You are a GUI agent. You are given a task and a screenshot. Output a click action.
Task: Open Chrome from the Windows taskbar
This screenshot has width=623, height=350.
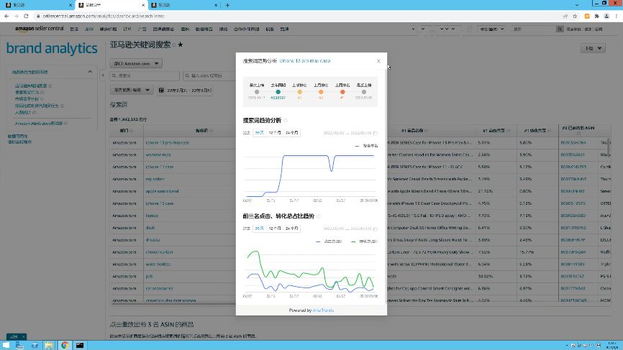pos(65,345)
